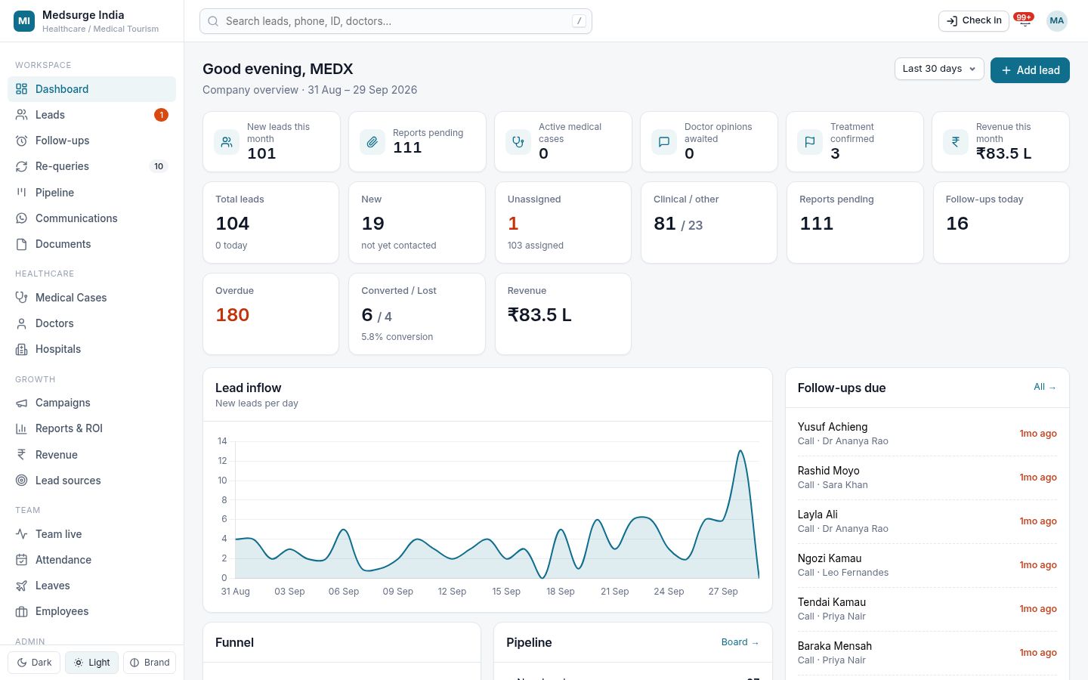Open the Overdue 180 stat card

click(270, 314)
